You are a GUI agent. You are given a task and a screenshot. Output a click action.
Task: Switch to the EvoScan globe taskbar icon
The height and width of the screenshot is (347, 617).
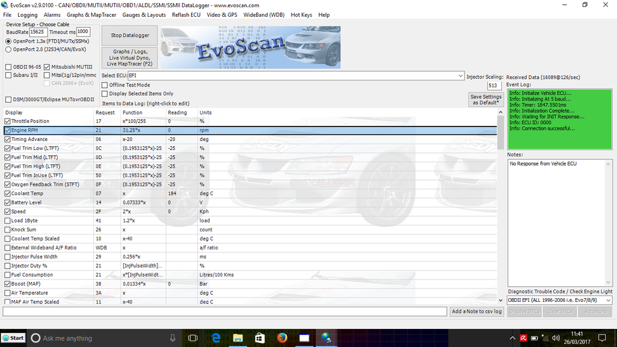[x=326, y=338]
